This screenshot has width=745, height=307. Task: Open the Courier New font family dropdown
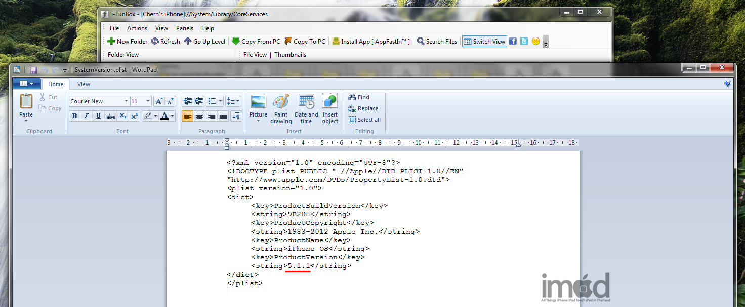[x=126, y=101]
